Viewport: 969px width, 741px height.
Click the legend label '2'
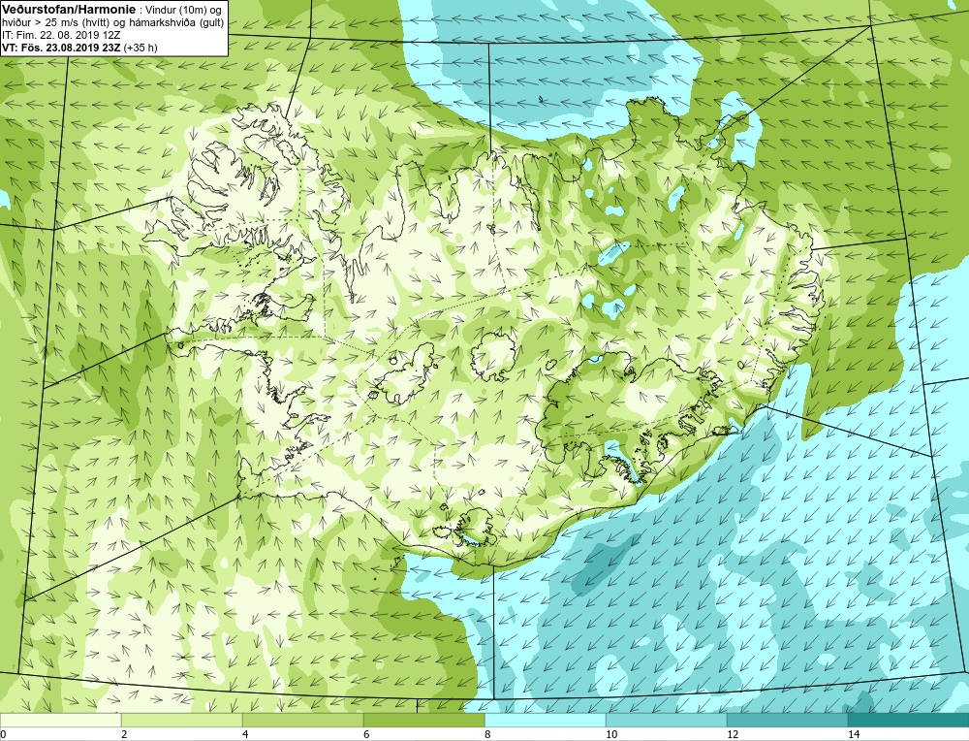point(124,734)
